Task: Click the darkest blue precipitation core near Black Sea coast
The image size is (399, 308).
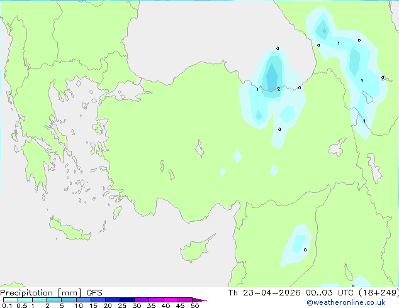Action: pos(272,78)
